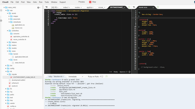This screenshot has height=109, width=195.
Task: Expand the models folder
Action: pyautogui.click(x=8, y=48)
